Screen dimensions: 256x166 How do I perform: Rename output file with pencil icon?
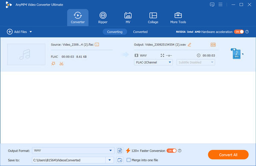[x=189, y=44]
